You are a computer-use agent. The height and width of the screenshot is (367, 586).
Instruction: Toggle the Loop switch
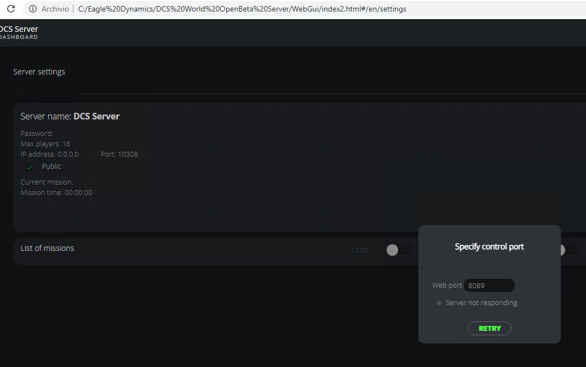tap(399, 250)
